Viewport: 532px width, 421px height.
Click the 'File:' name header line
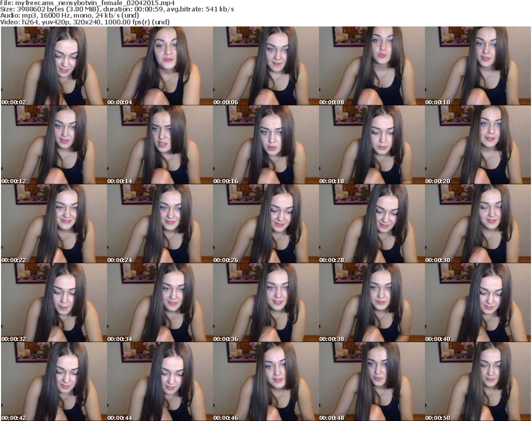(87, 3)
